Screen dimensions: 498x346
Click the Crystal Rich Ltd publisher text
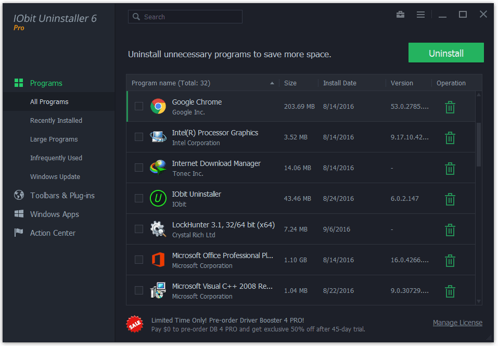(194, 235)
